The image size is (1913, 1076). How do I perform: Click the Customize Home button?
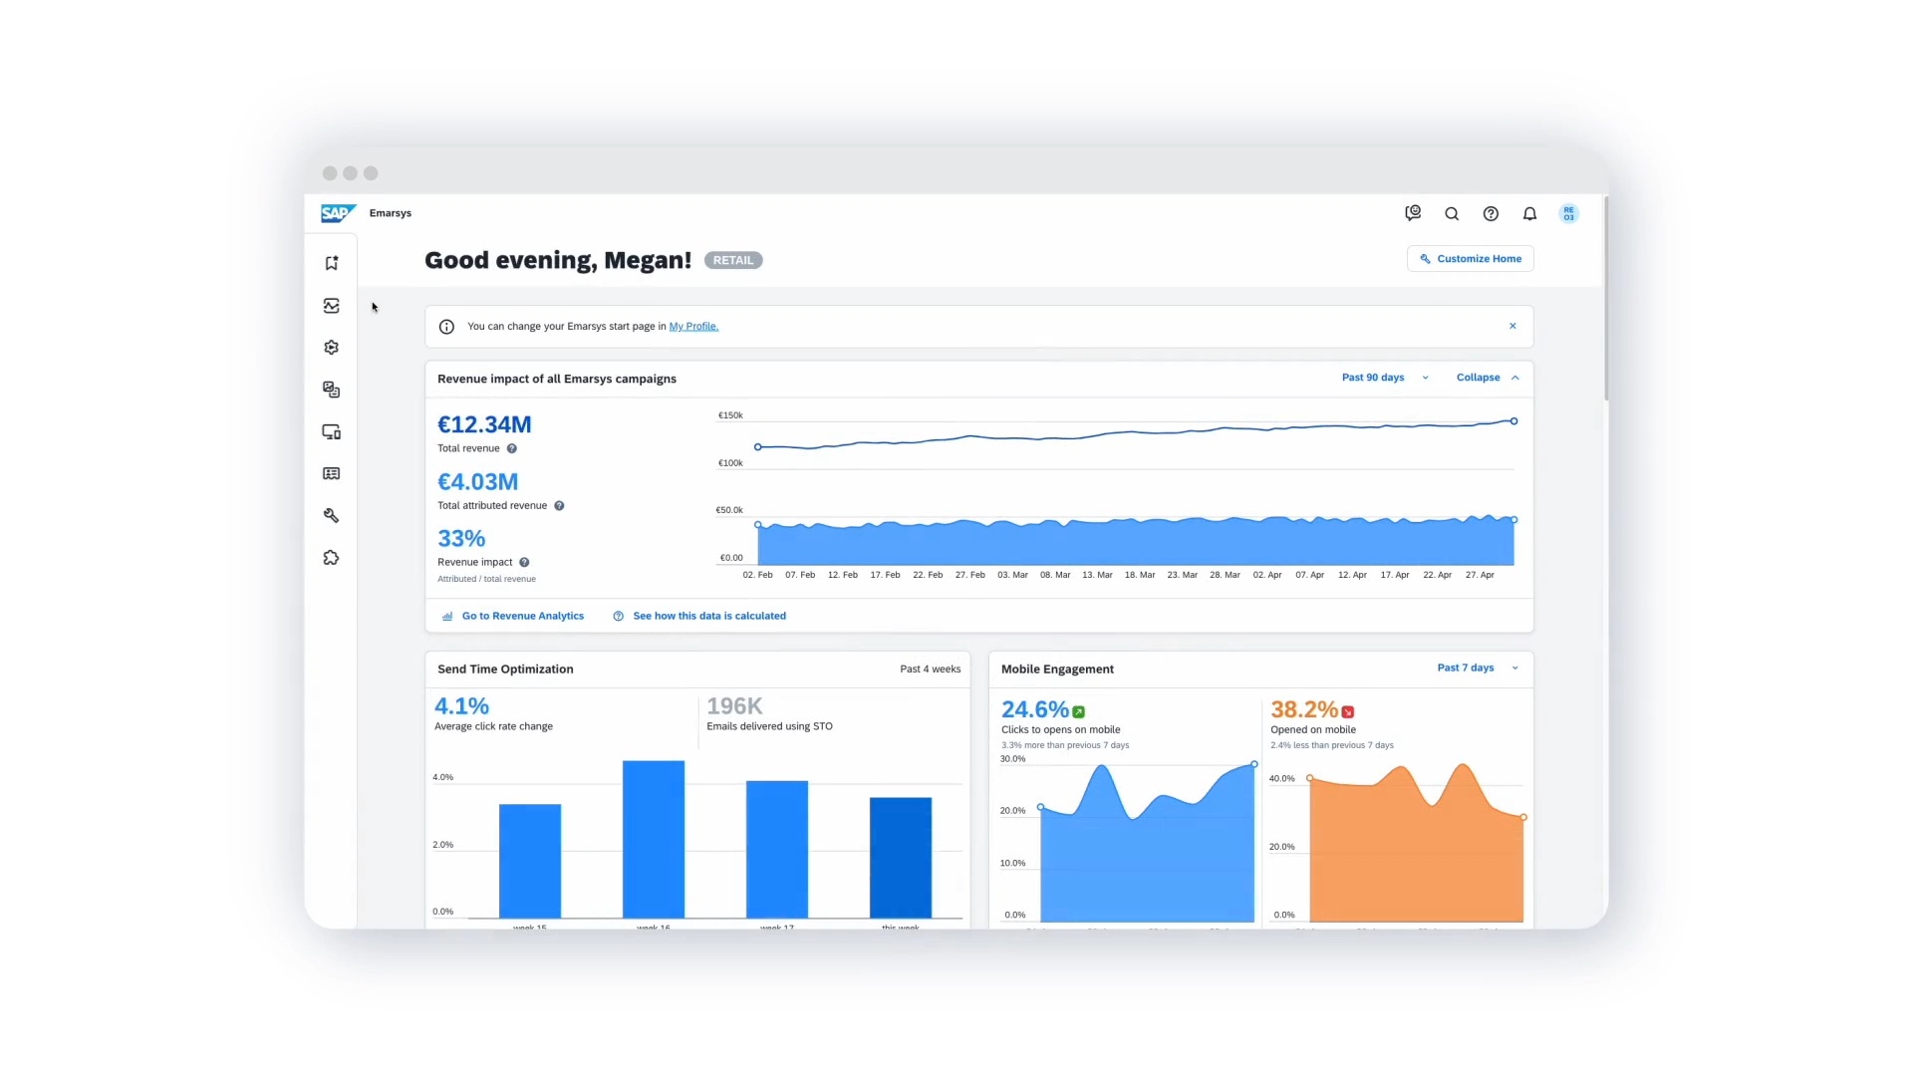point(1470,259)
